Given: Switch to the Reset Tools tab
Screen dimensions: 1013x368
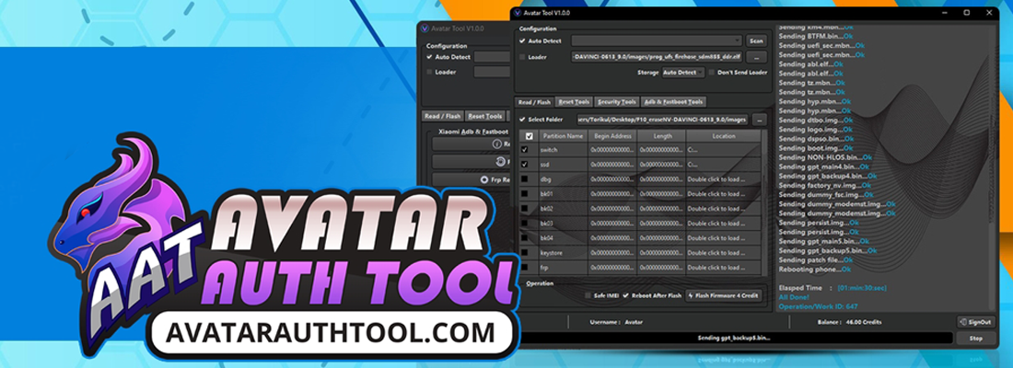Looking at the screenshot, I should coord(575,102).
